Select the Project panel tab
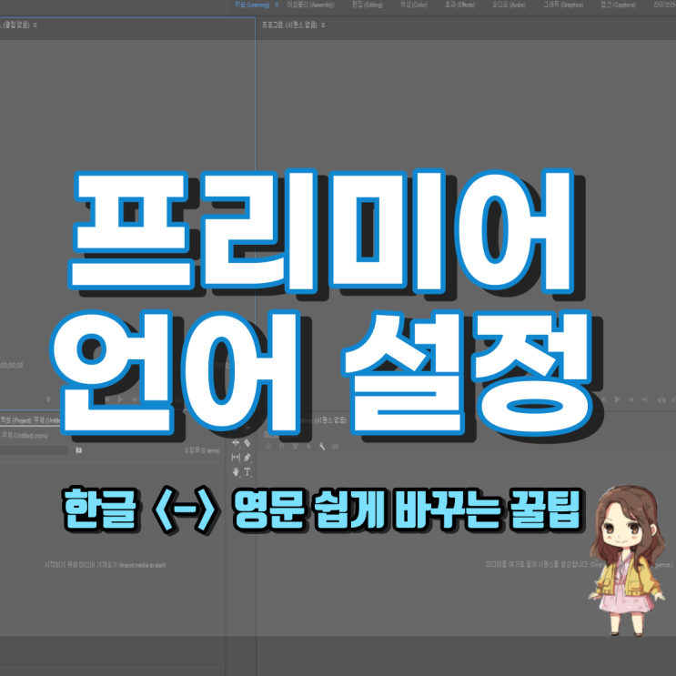Image resolution: width=676 pixels, height=676 pixels. click(29, 420)
